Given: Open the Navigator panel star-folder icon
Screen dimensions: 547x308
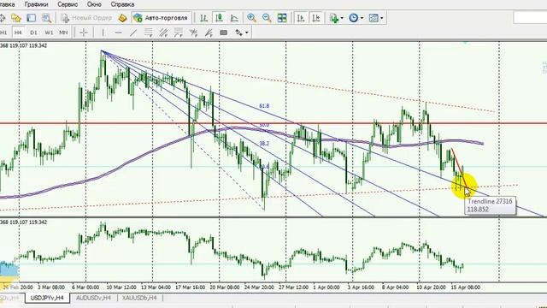Looking at the screenshot, I should click(x=16, y=18).
